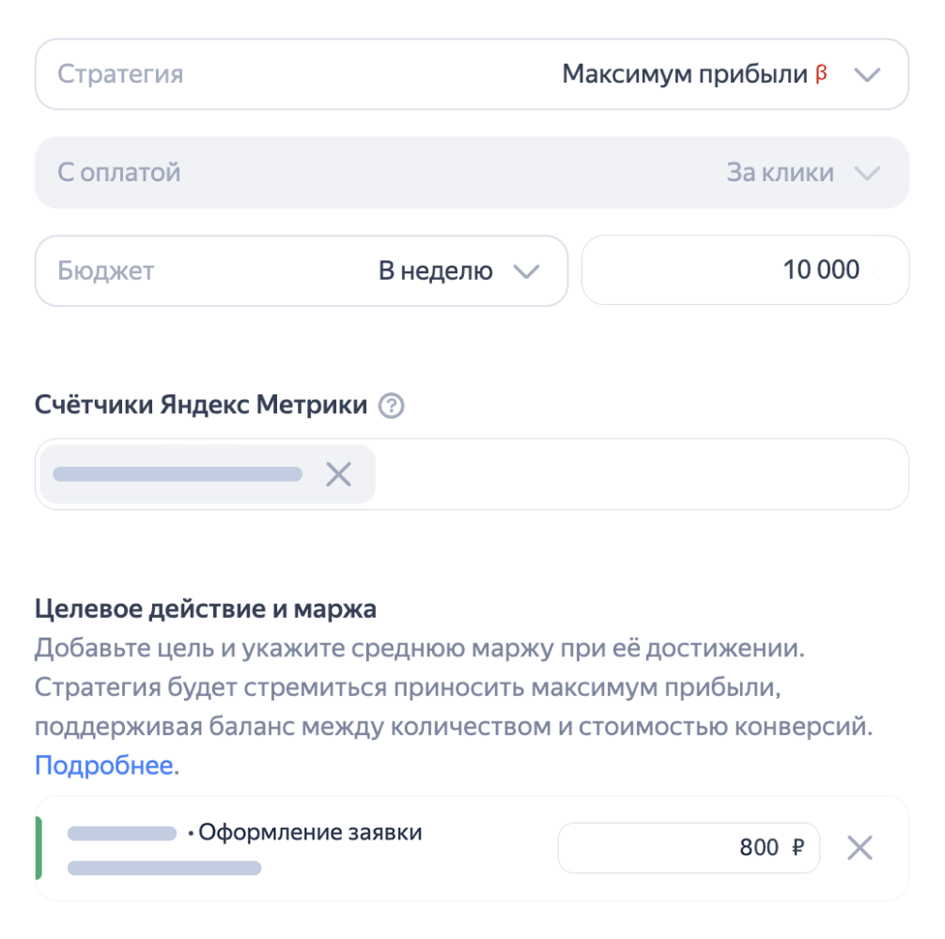The width and height of the screenshot is (945, 939).
Task: Click the green goal status indicator
Action: [39, 848]
